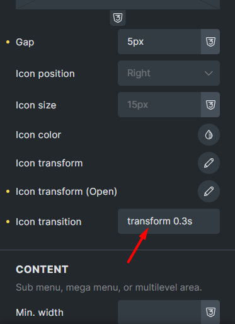Open CSS variable picker for Icon size
235x324 pixels.
(x=210, y=105)
